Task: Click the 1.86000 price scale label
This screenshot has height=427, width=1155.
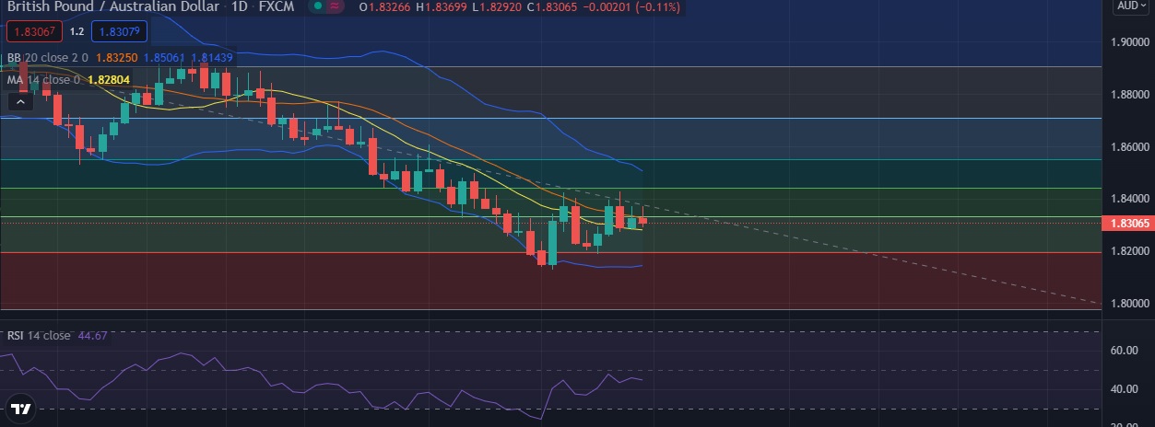Action: click(1129, 147)
